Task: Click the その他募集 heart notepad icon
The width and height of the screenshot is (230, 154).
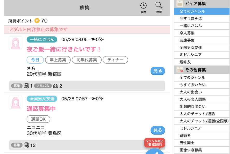Action: [180, 70]
